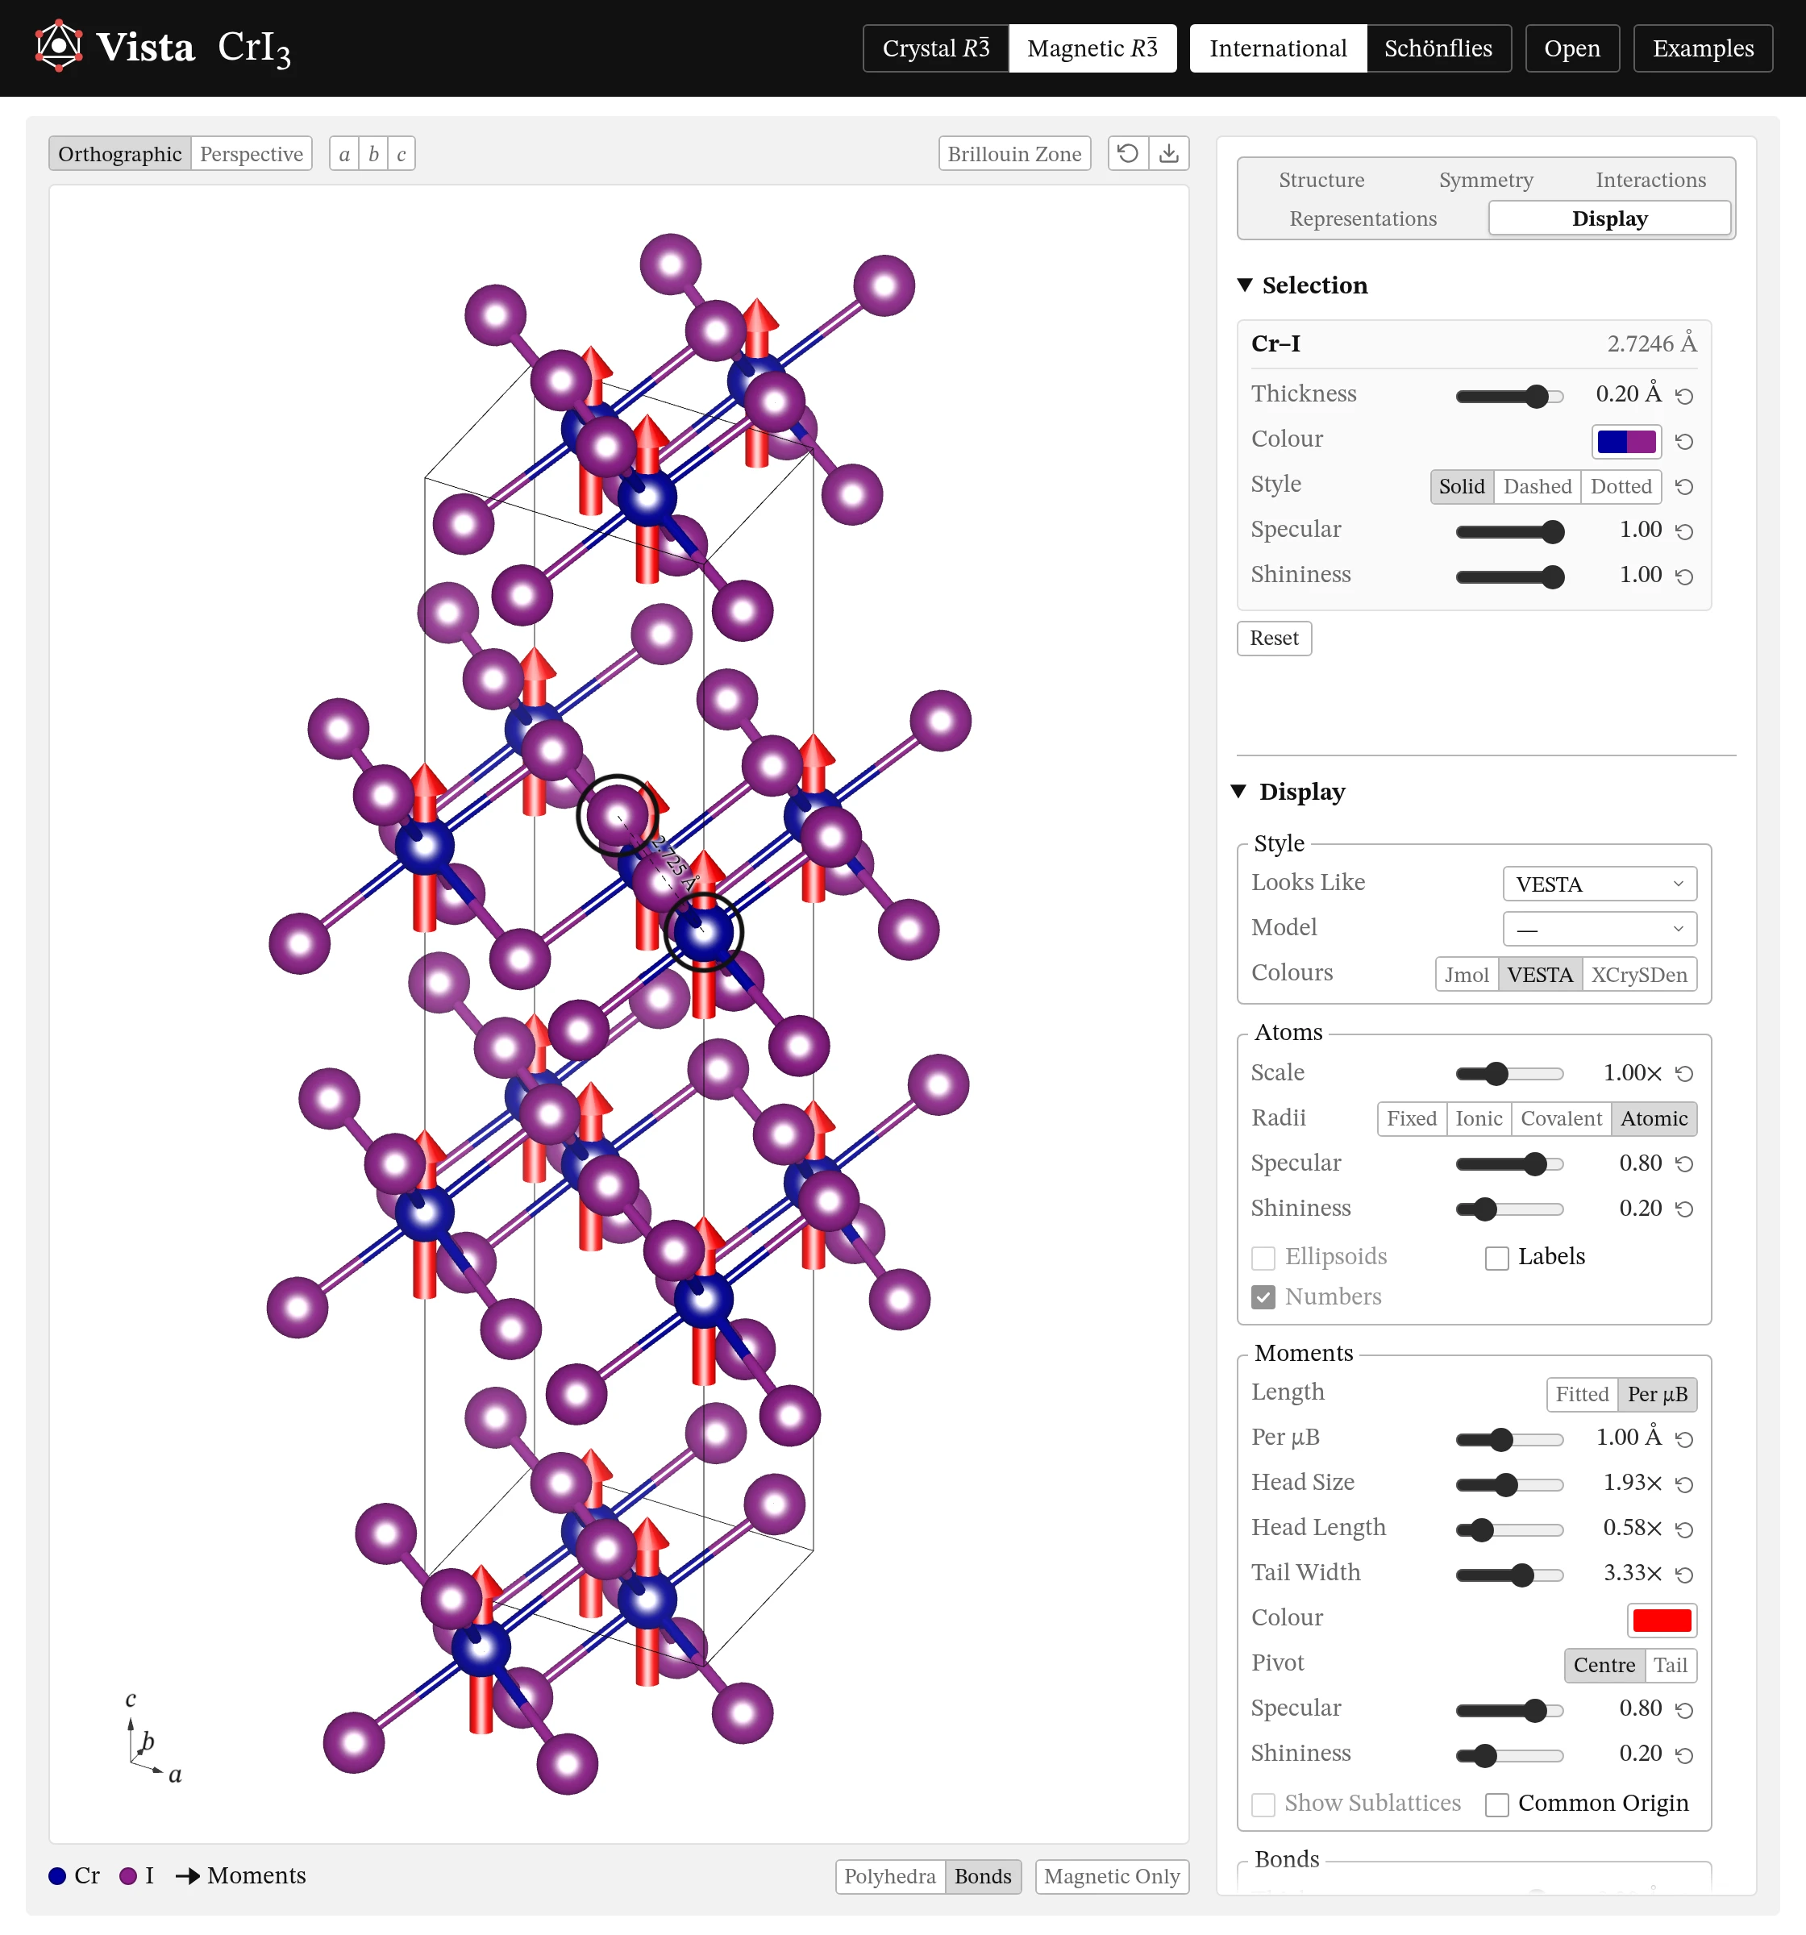Set moment Pivot to Tail
The image size is (1806, 1935).
1671,1666
